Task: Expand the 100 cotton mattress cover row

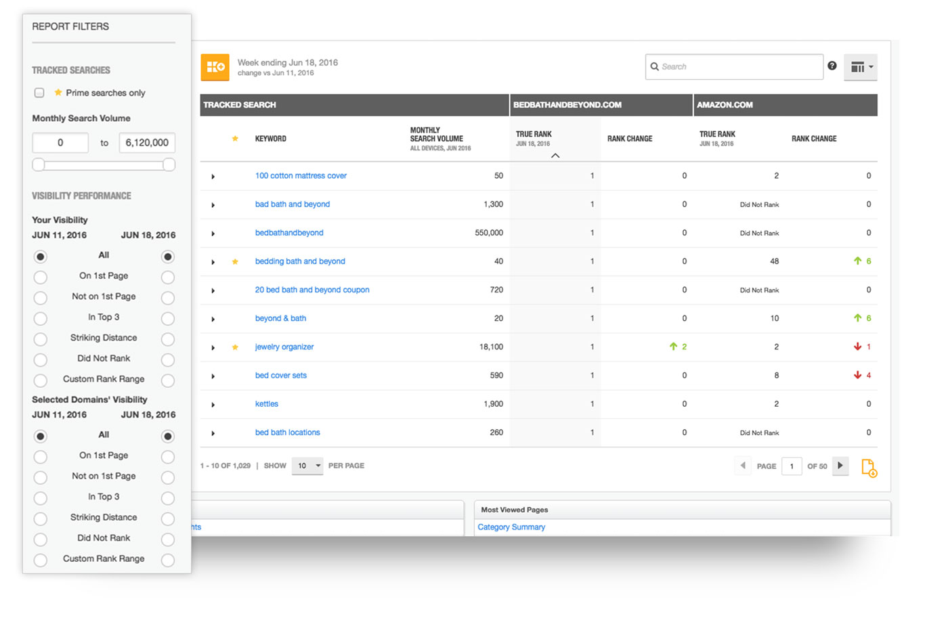Action: 213,177
